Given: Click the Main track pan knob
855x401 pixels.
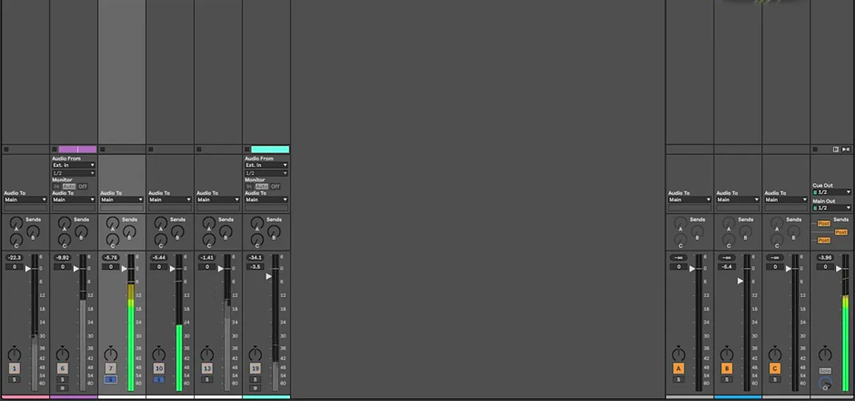Looking at the screenshot, I should pos(826,354).
